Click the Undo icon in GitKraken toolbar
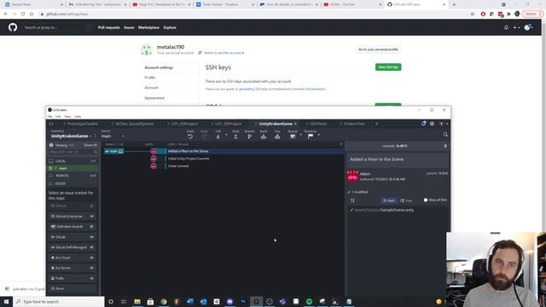 coord(190,136)
